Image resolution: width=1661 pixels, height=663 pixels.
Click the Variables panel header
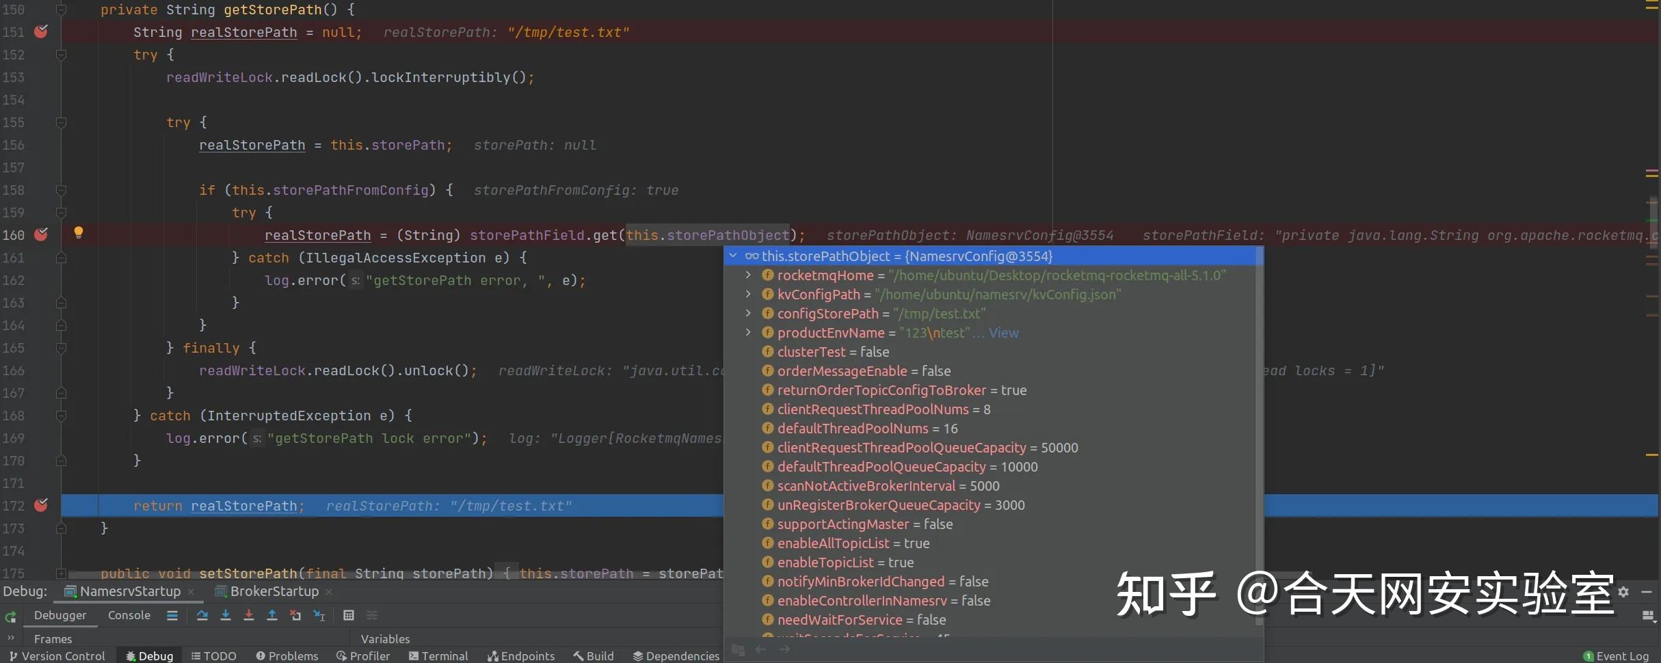[x=385, y=639]
